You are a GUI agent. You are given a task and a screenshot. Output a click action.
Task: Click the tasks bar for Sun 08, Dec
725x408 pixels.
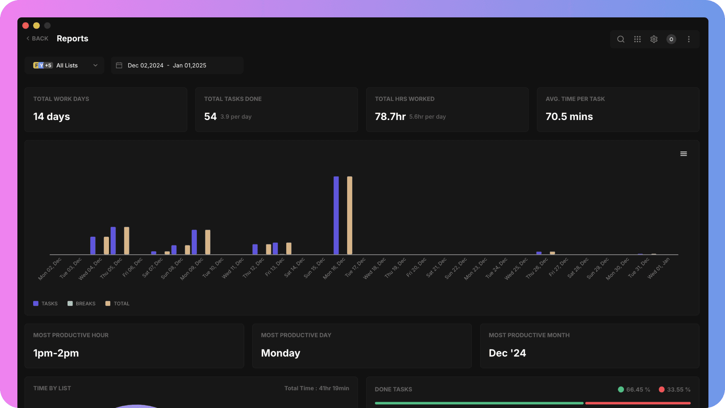(174, 250)
